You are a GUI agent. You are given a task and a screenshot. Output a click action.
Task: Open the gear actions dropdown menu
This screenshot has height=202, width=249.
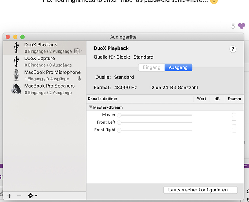point(32,196)
